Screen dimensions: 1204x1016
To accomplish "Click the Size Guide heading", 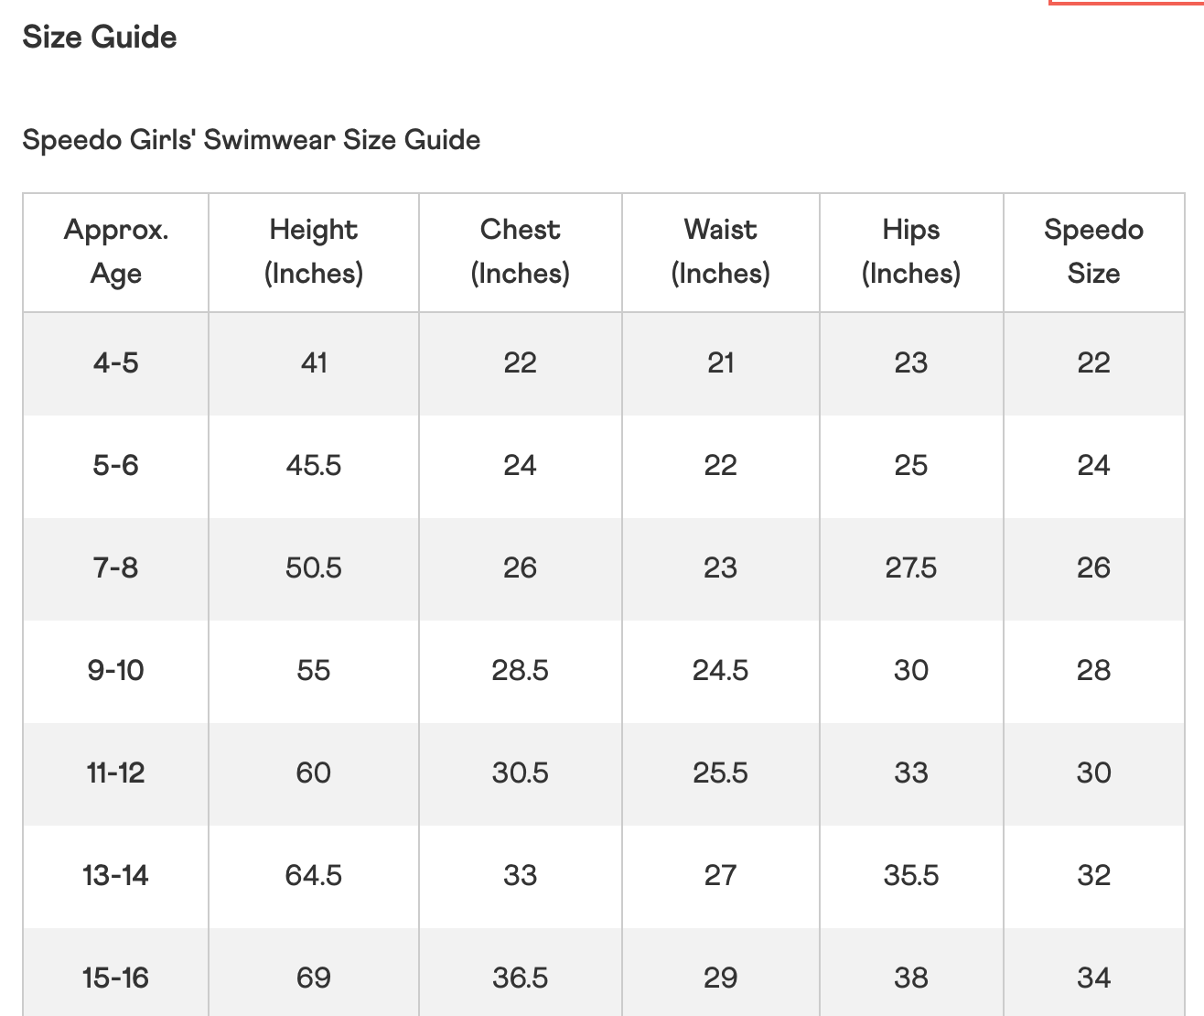I will coord(100,38).
